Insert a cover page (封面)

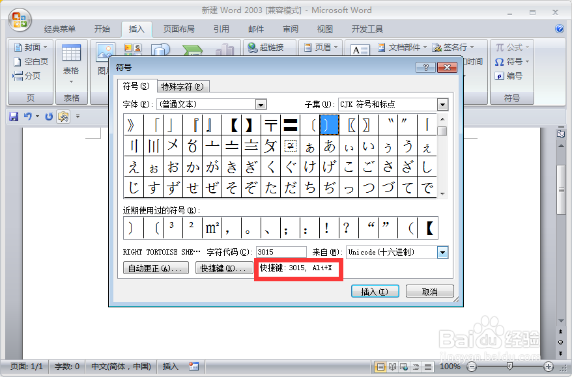tap(31, 48)
